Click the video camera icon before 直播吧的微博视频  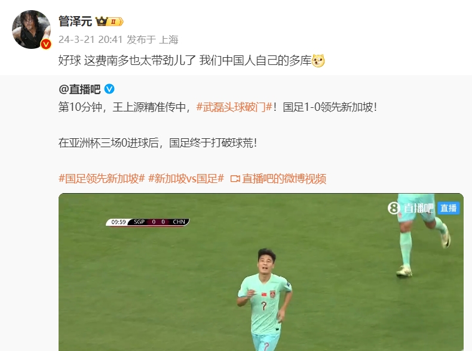[235, 179]
